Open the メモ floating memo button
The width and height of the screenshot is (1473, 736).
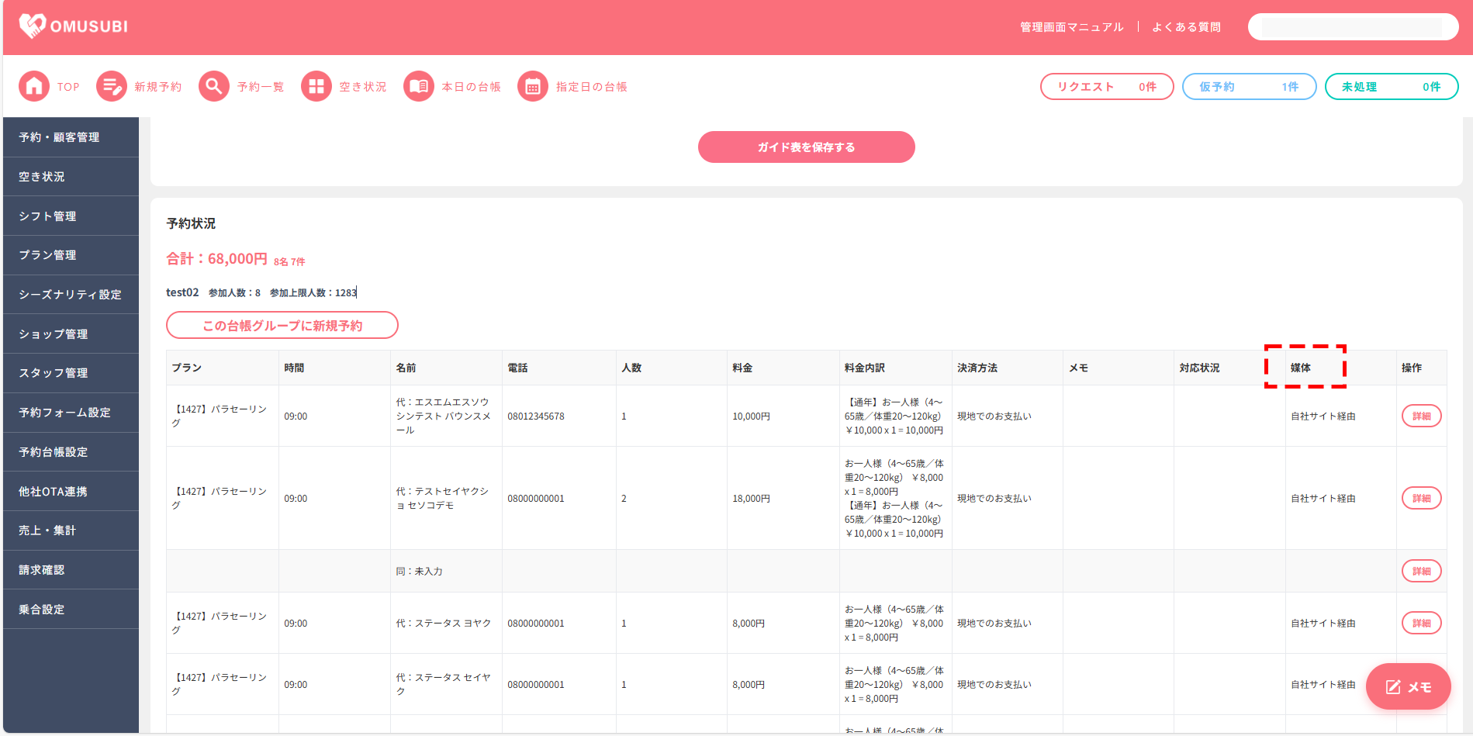[1408, 686]
